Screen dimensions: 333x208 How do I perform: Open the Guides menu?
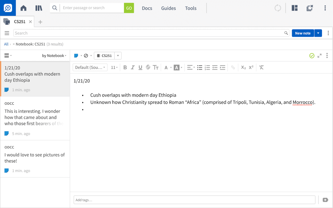[x=168, y=8]
